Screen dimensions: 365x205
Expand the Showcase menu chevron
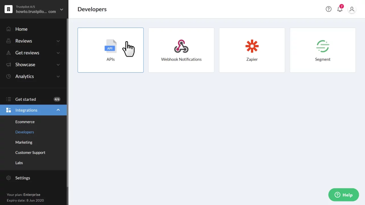tap(58, 65)
